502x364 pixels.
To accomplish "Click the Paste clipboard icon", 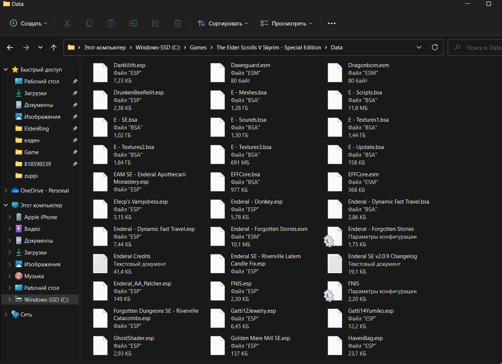I will (111, 23).
